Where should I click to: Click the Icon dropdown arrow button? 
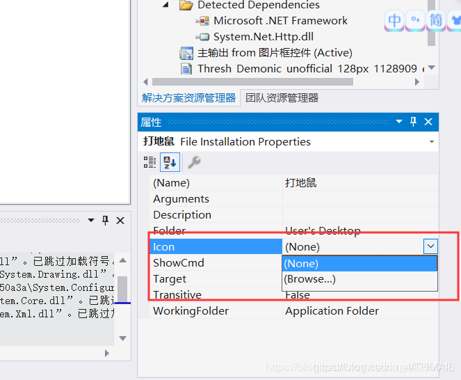click(430, 246)
